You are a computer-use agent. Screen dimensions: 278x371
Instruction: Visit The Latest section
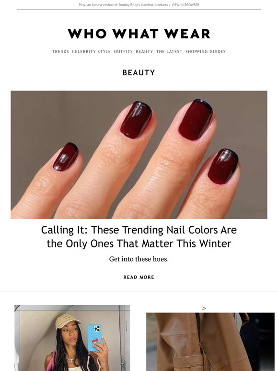[169, 52]
